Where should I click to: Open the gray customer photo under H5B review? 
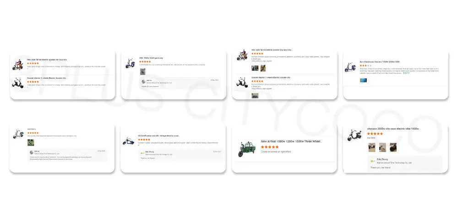coord(142,71)
